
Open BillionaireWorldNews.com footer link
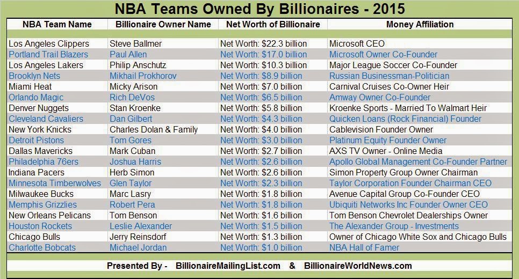pos(358,266)
